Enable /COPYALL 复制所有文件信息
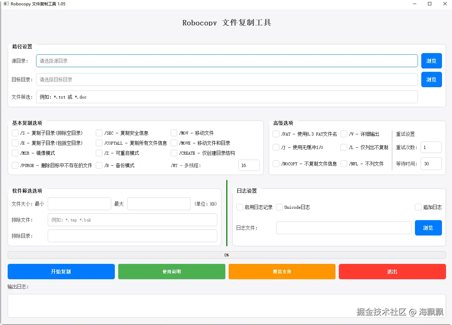This screenshot has width=452, height=325. click(99, 143)
